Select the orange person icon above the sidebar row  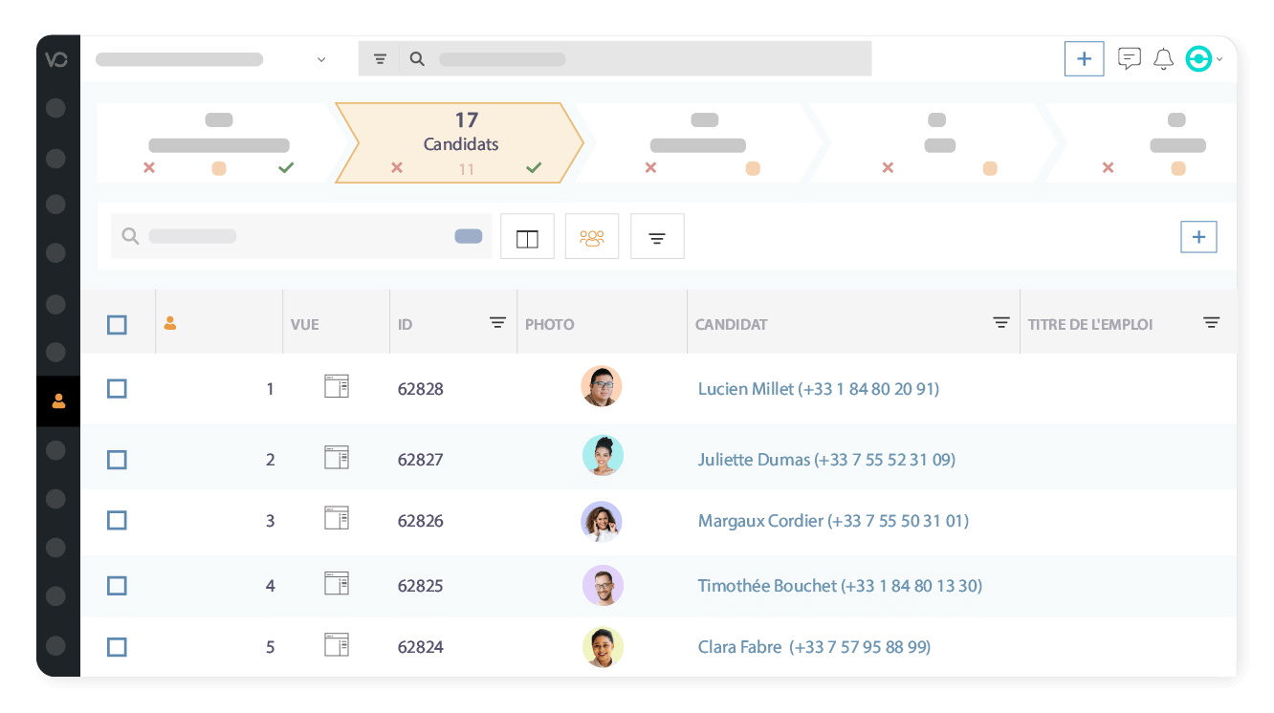[170, 323]
